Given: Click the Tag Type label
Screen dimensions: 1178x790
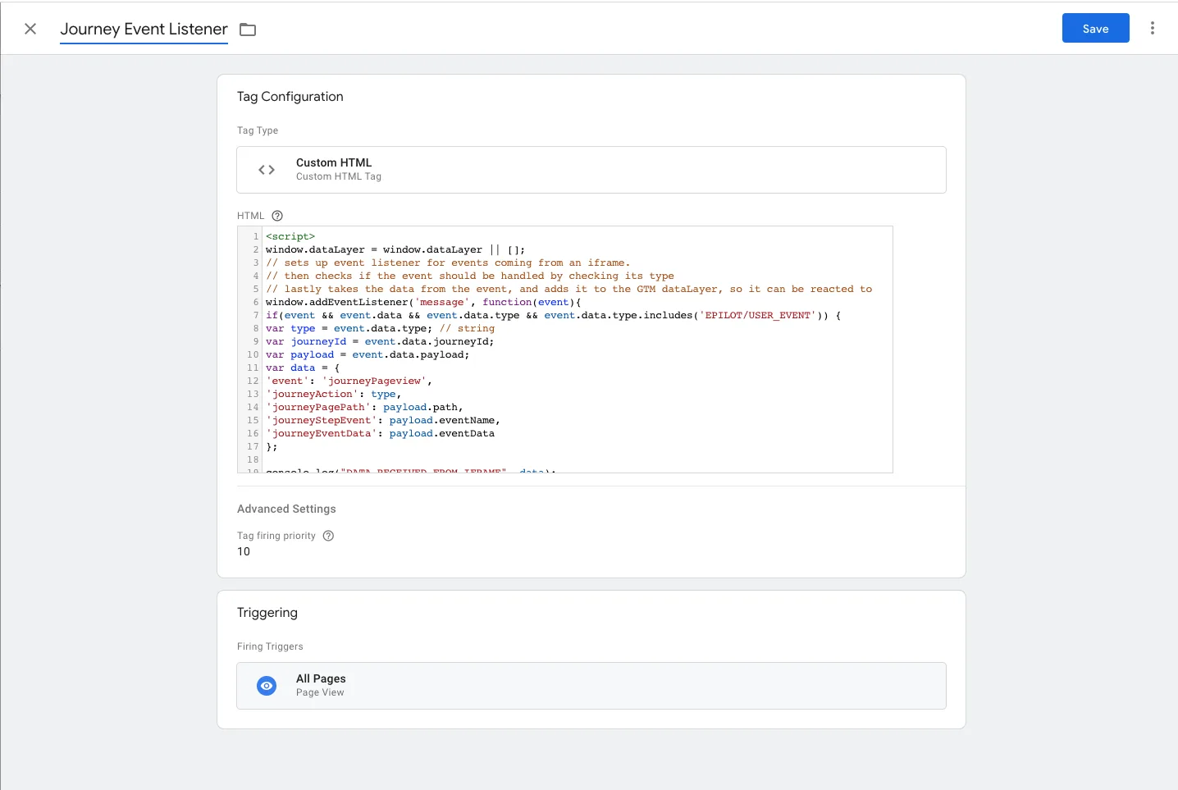Looking at the screenshot, I should click(x=258, y=130).
